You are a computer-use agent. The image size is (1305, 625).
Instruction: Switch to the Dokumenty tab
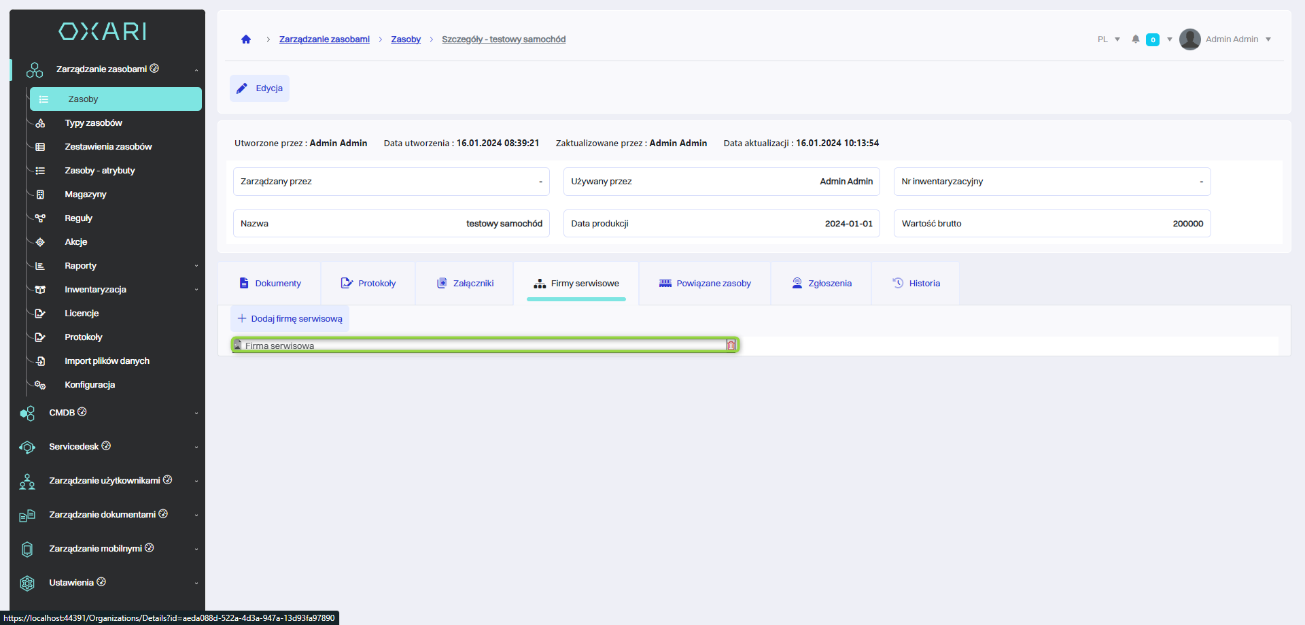coord(270,284)
